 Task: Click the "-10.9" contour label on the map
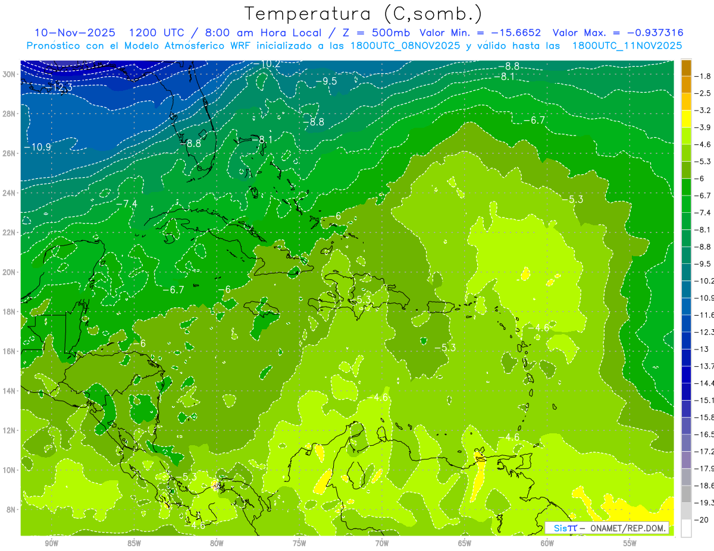(x=37, y=146)
